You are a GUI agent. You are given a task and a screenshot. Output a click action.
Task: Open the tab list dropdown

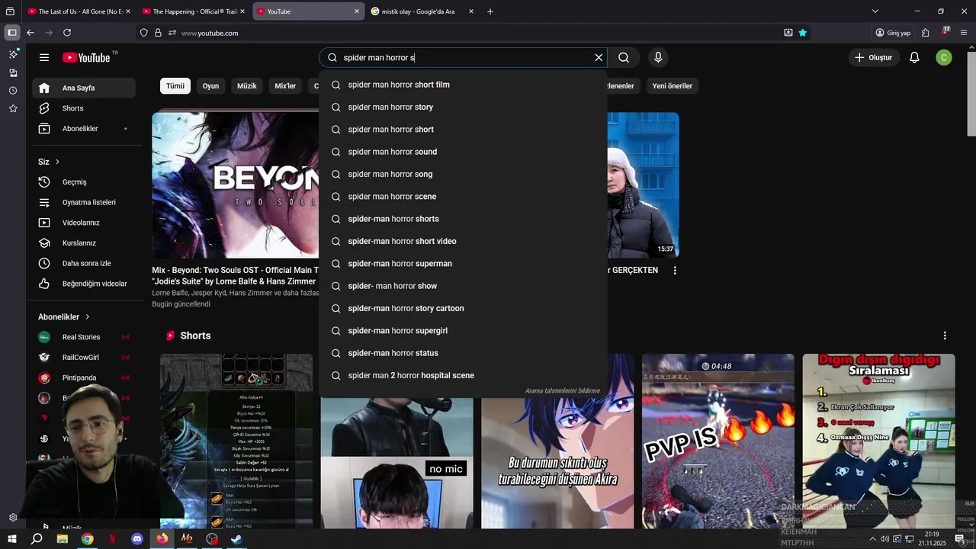pyautogui.click(x=875, y=11)
